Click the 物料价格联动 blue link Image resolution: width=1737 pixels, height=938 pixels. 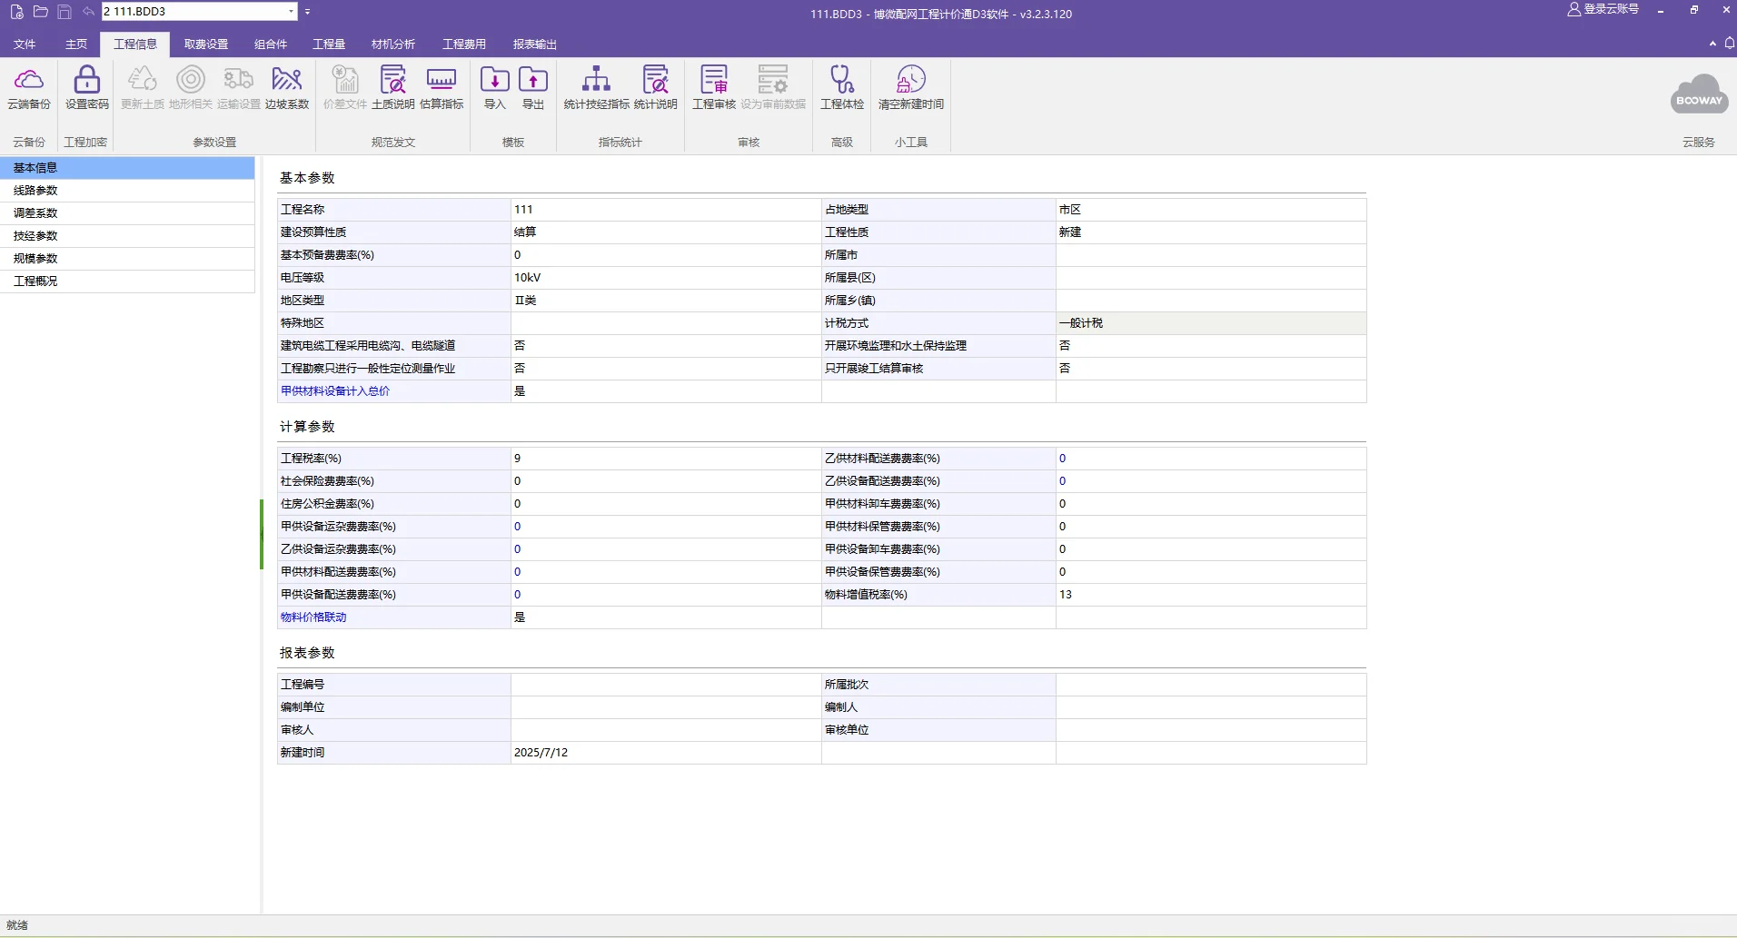point(313,617)
